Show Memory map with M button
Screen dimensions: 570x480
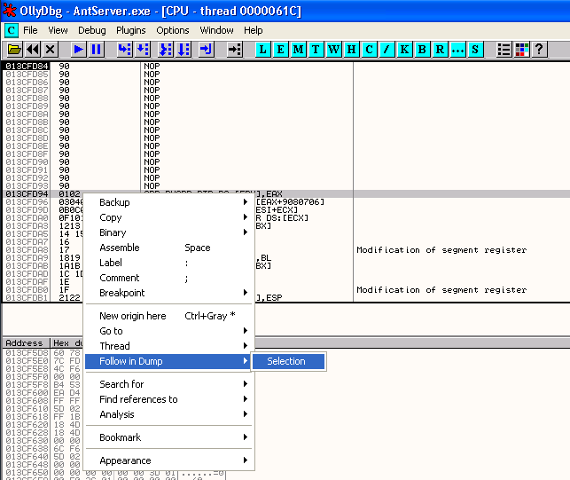coord(298,50)
